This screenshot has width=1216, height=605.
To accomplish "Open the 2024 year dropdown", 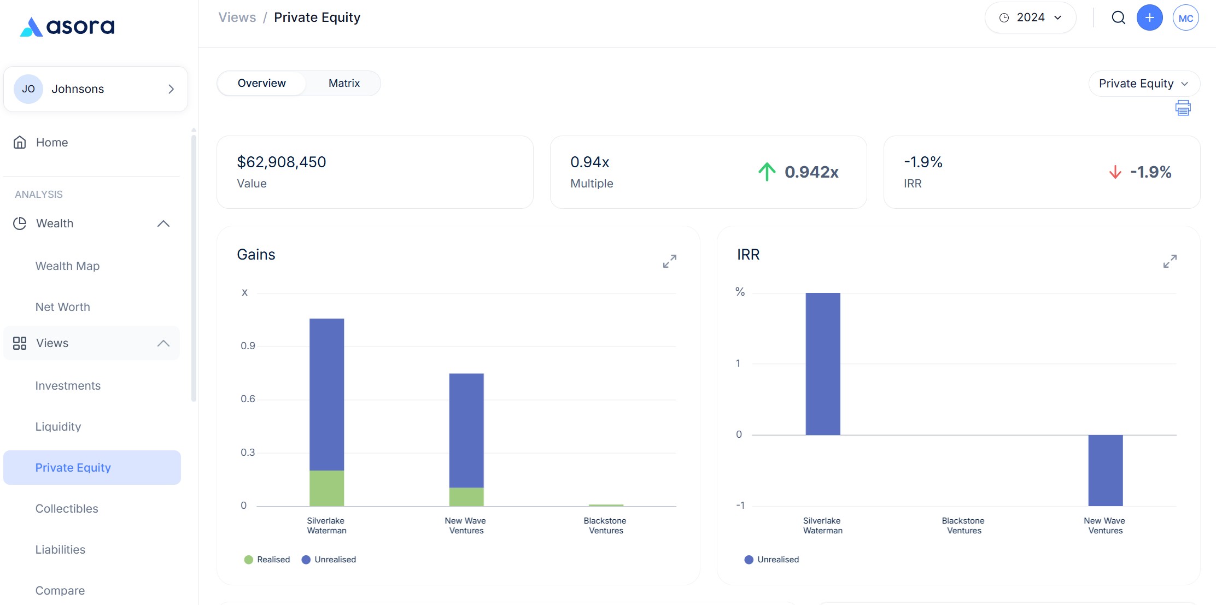I will (x=1030, y=18).
